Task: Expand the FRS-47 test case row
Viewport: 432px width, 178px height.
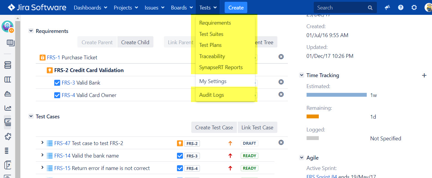Action: (42, 143)
